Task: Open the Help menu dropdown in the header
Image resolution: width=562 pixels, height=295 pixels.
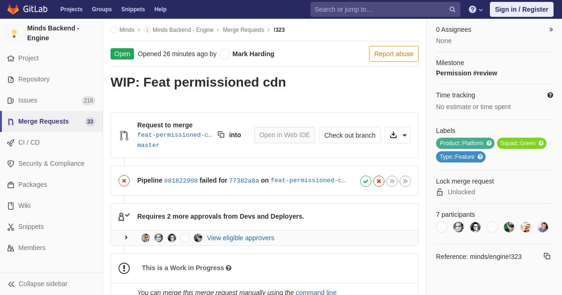Action: coord(476,9)
